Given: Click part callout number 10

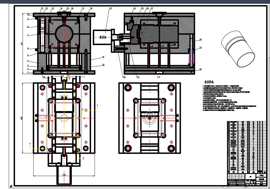Looking at the screenshot, I should [28, 14].
